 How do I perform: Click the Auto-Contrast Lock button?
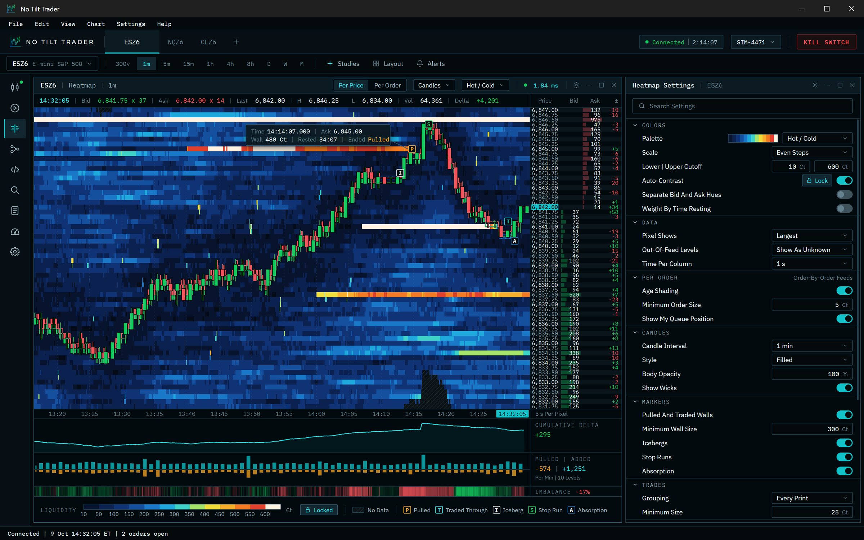coord(817,181)
